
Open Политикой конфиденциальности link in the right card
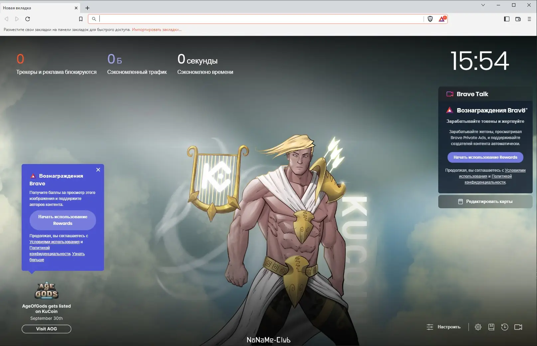pos(488,179)
